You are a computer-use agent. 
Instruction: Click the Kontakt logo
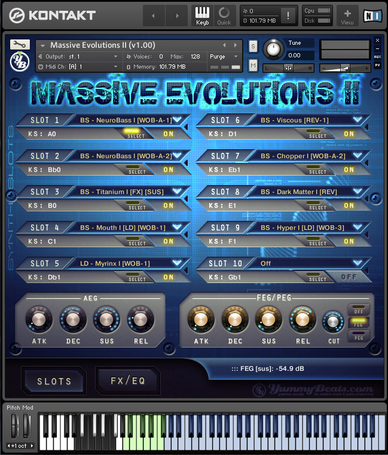(x=53, y=16)
